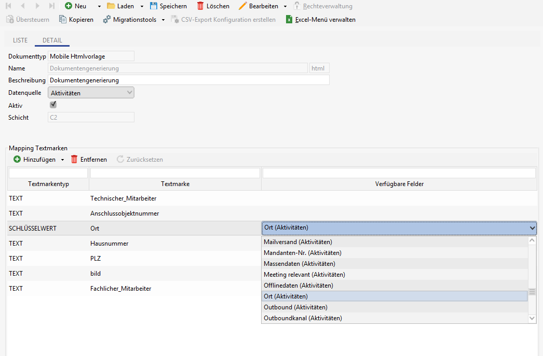This screenshot has height=356, width=543.
Task: Click the Entfernen button
Action: (89, 160)
